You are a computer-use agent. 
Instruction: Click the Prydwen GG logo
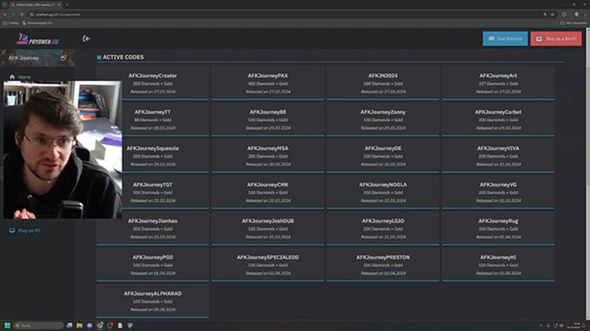[37, 39]
